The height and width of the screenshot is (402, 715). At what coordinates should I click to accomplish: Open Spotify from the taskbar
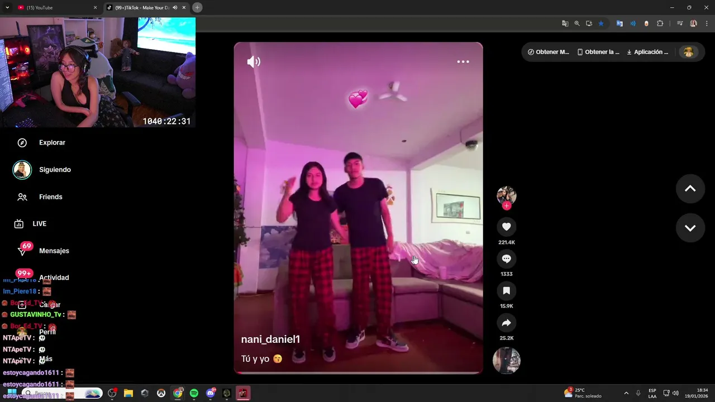(194, 393)
